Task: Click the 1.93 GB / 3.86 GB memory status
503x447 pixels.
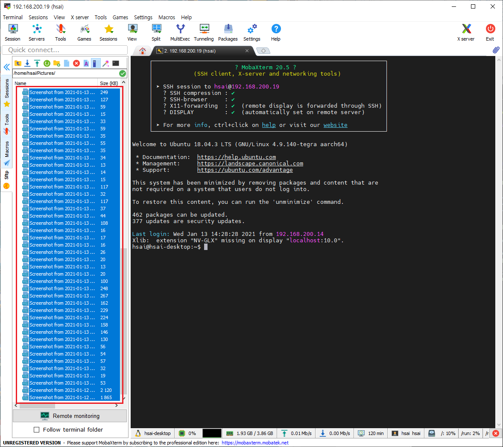Action: coord(249,433)
